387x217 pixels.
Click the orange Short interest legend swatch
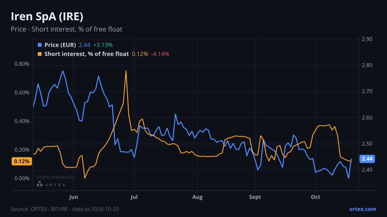(40, 54)
